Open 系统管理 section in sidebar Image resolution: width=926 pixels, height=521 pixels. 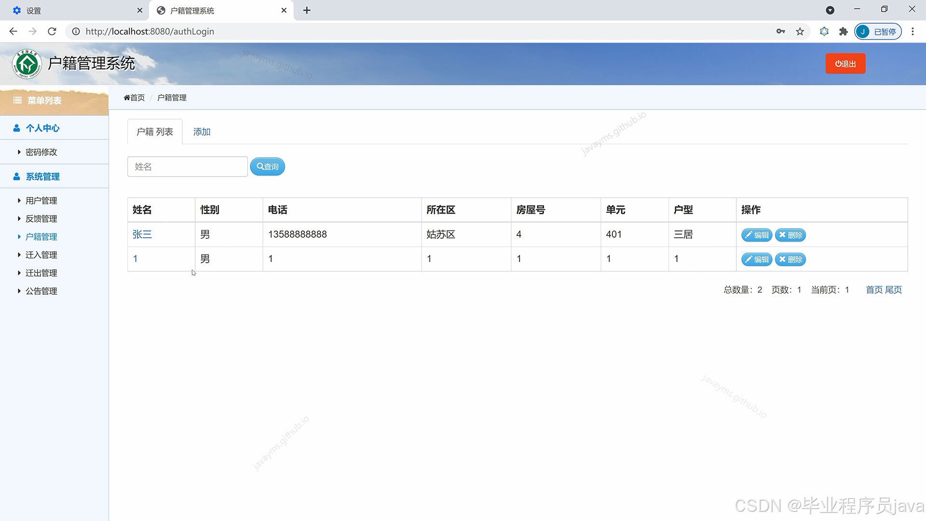pos(43,177)
